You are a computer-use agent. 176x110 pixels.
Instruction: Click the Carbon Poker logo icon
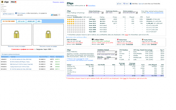(x=93, y=39)
